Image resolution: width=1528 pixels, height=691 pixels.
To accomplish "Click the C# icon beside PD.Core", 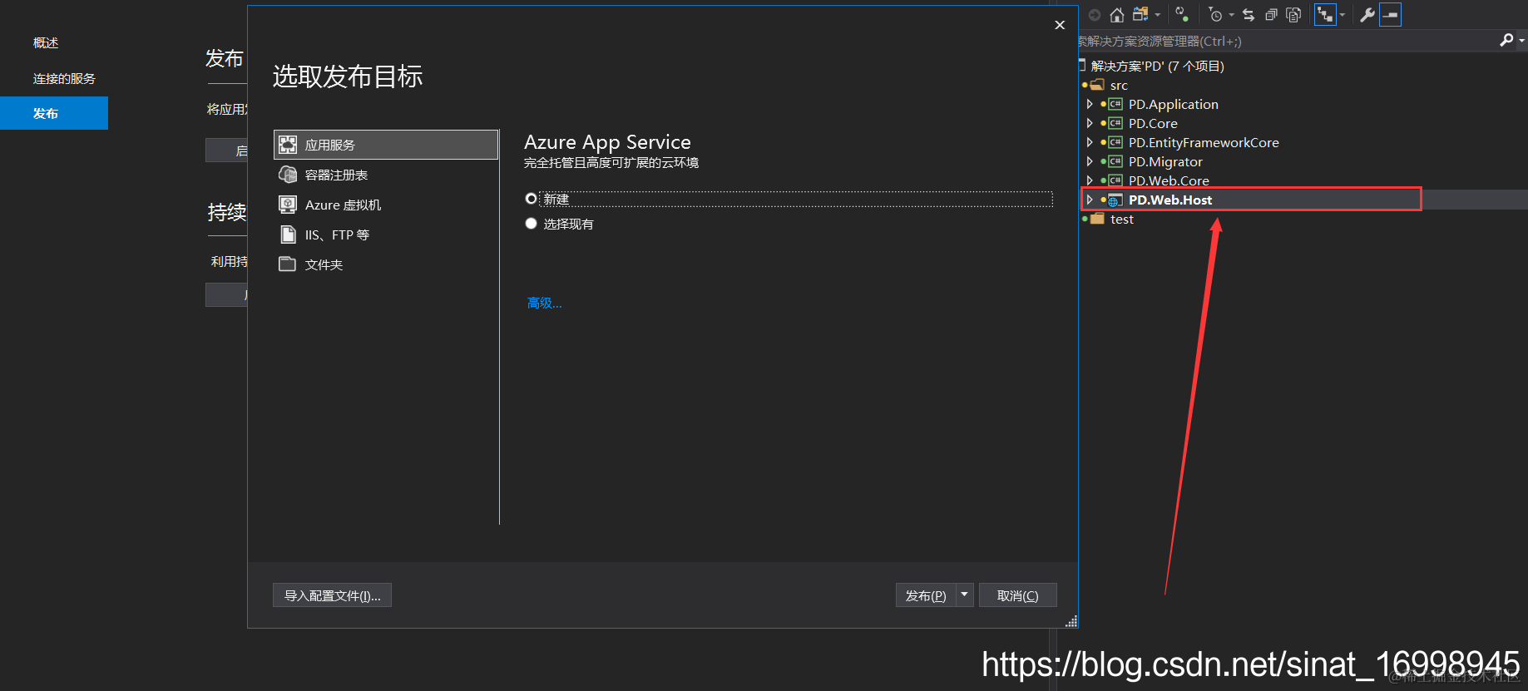I will point(1115,123).
